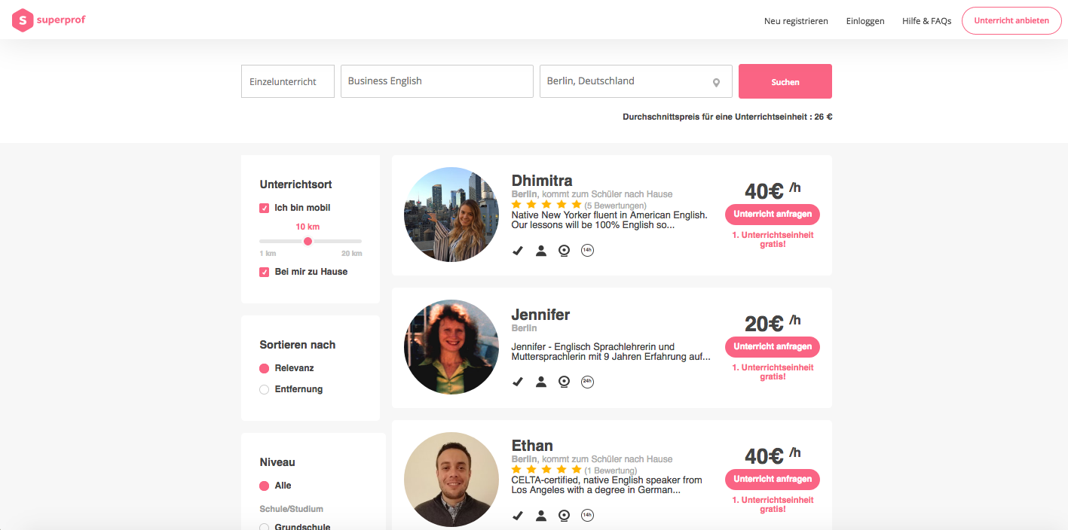The height and width of the screenshot is (530, 1068).
Task: Click the 14h response time icon for Dhimitra
Action: (588, 251)
